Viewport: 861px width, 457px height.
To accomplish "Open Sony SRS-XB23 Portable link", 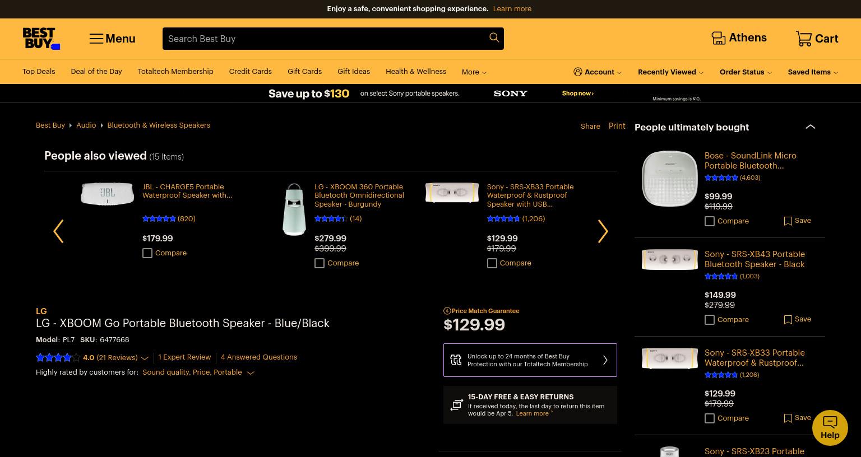I will (754, 451).
